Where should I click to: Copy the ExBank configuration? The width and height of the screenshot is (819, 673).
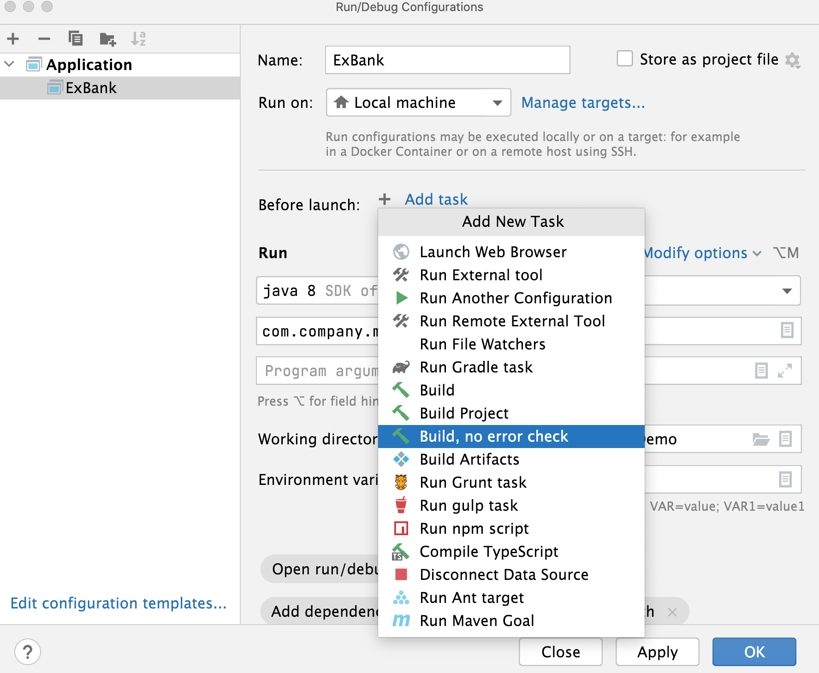coord(76,39)
